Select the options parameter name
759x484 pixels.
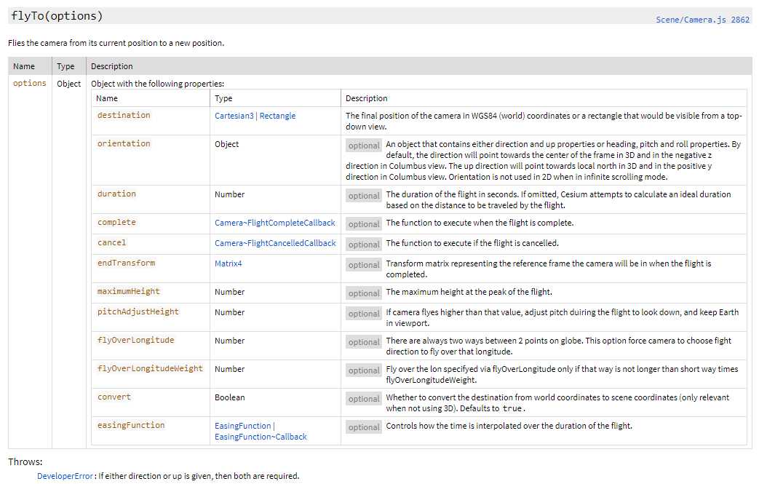pos(30,83)
